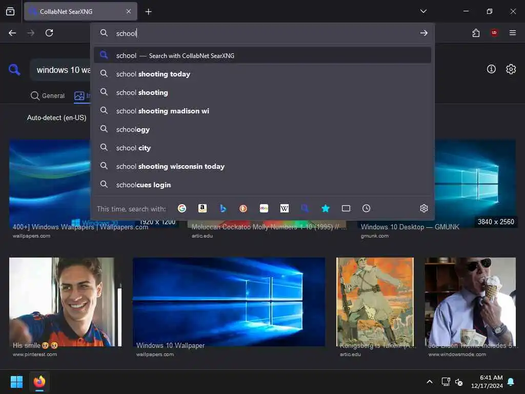Open the notifications bell icon
The height and width of the screenshot is (394, 525).
pyautogui.click(x=511, y=382)
